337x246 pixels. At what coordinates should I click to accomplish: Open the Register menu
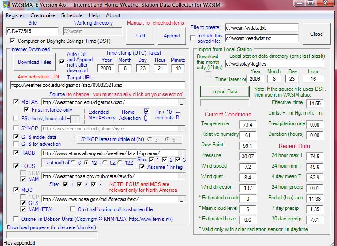15,15
